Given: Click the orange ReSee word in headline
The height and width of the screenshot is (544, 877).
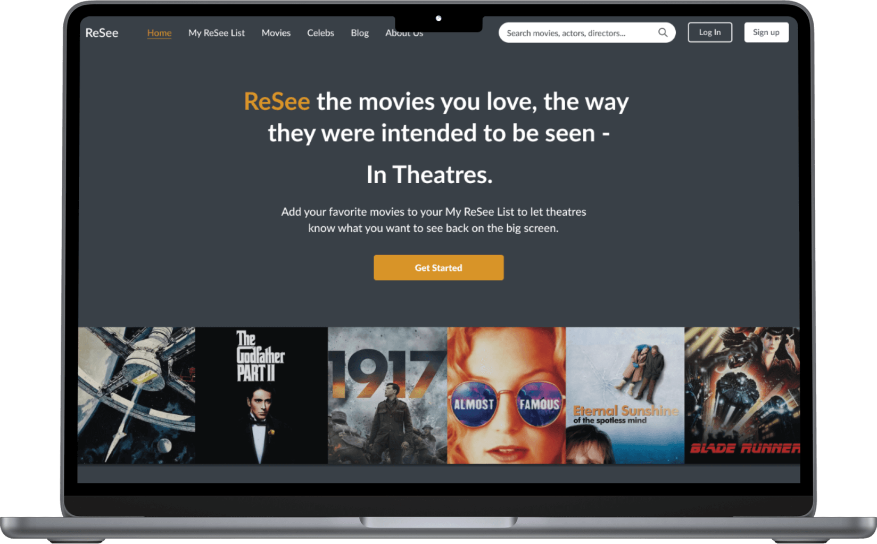Looking at the screenshot, I should coord(277,102).
